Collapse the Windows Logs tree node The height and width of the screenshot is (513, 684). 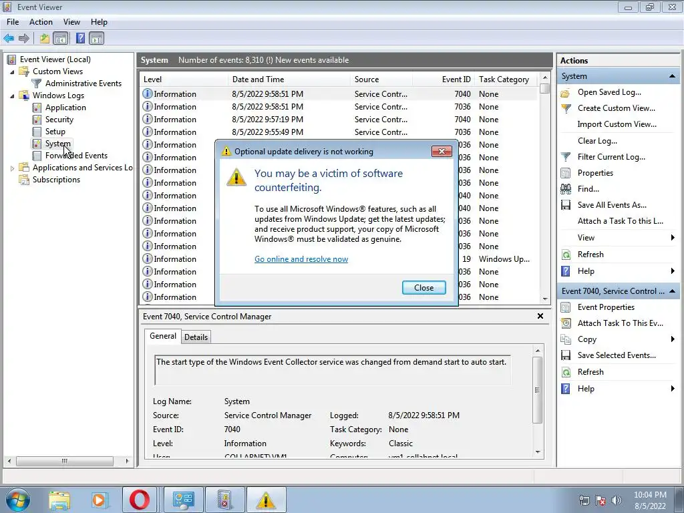point(12,96)
